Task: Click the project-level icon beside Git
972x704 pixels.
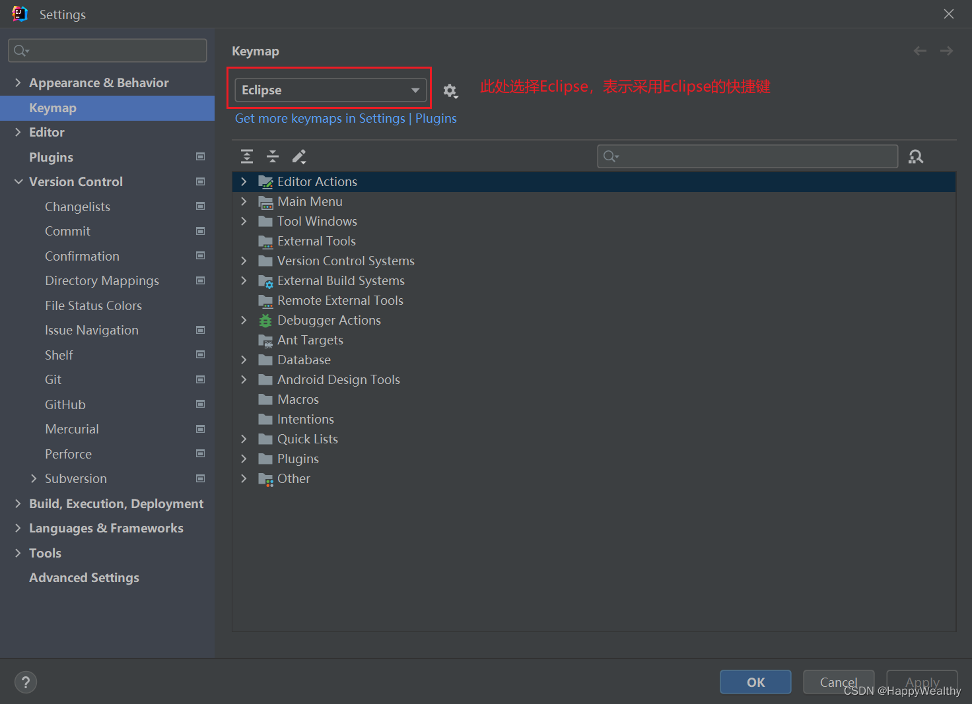Action: pyautogui.click(x=200, y=379)
